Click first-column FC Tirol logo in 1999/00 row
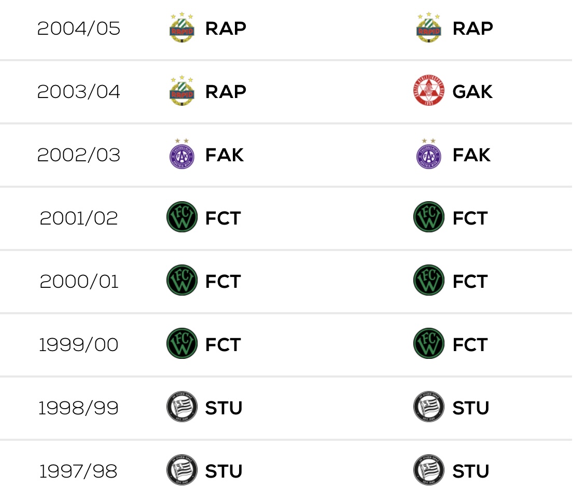This screenshot has width=585, height=502. coord(182,344)
